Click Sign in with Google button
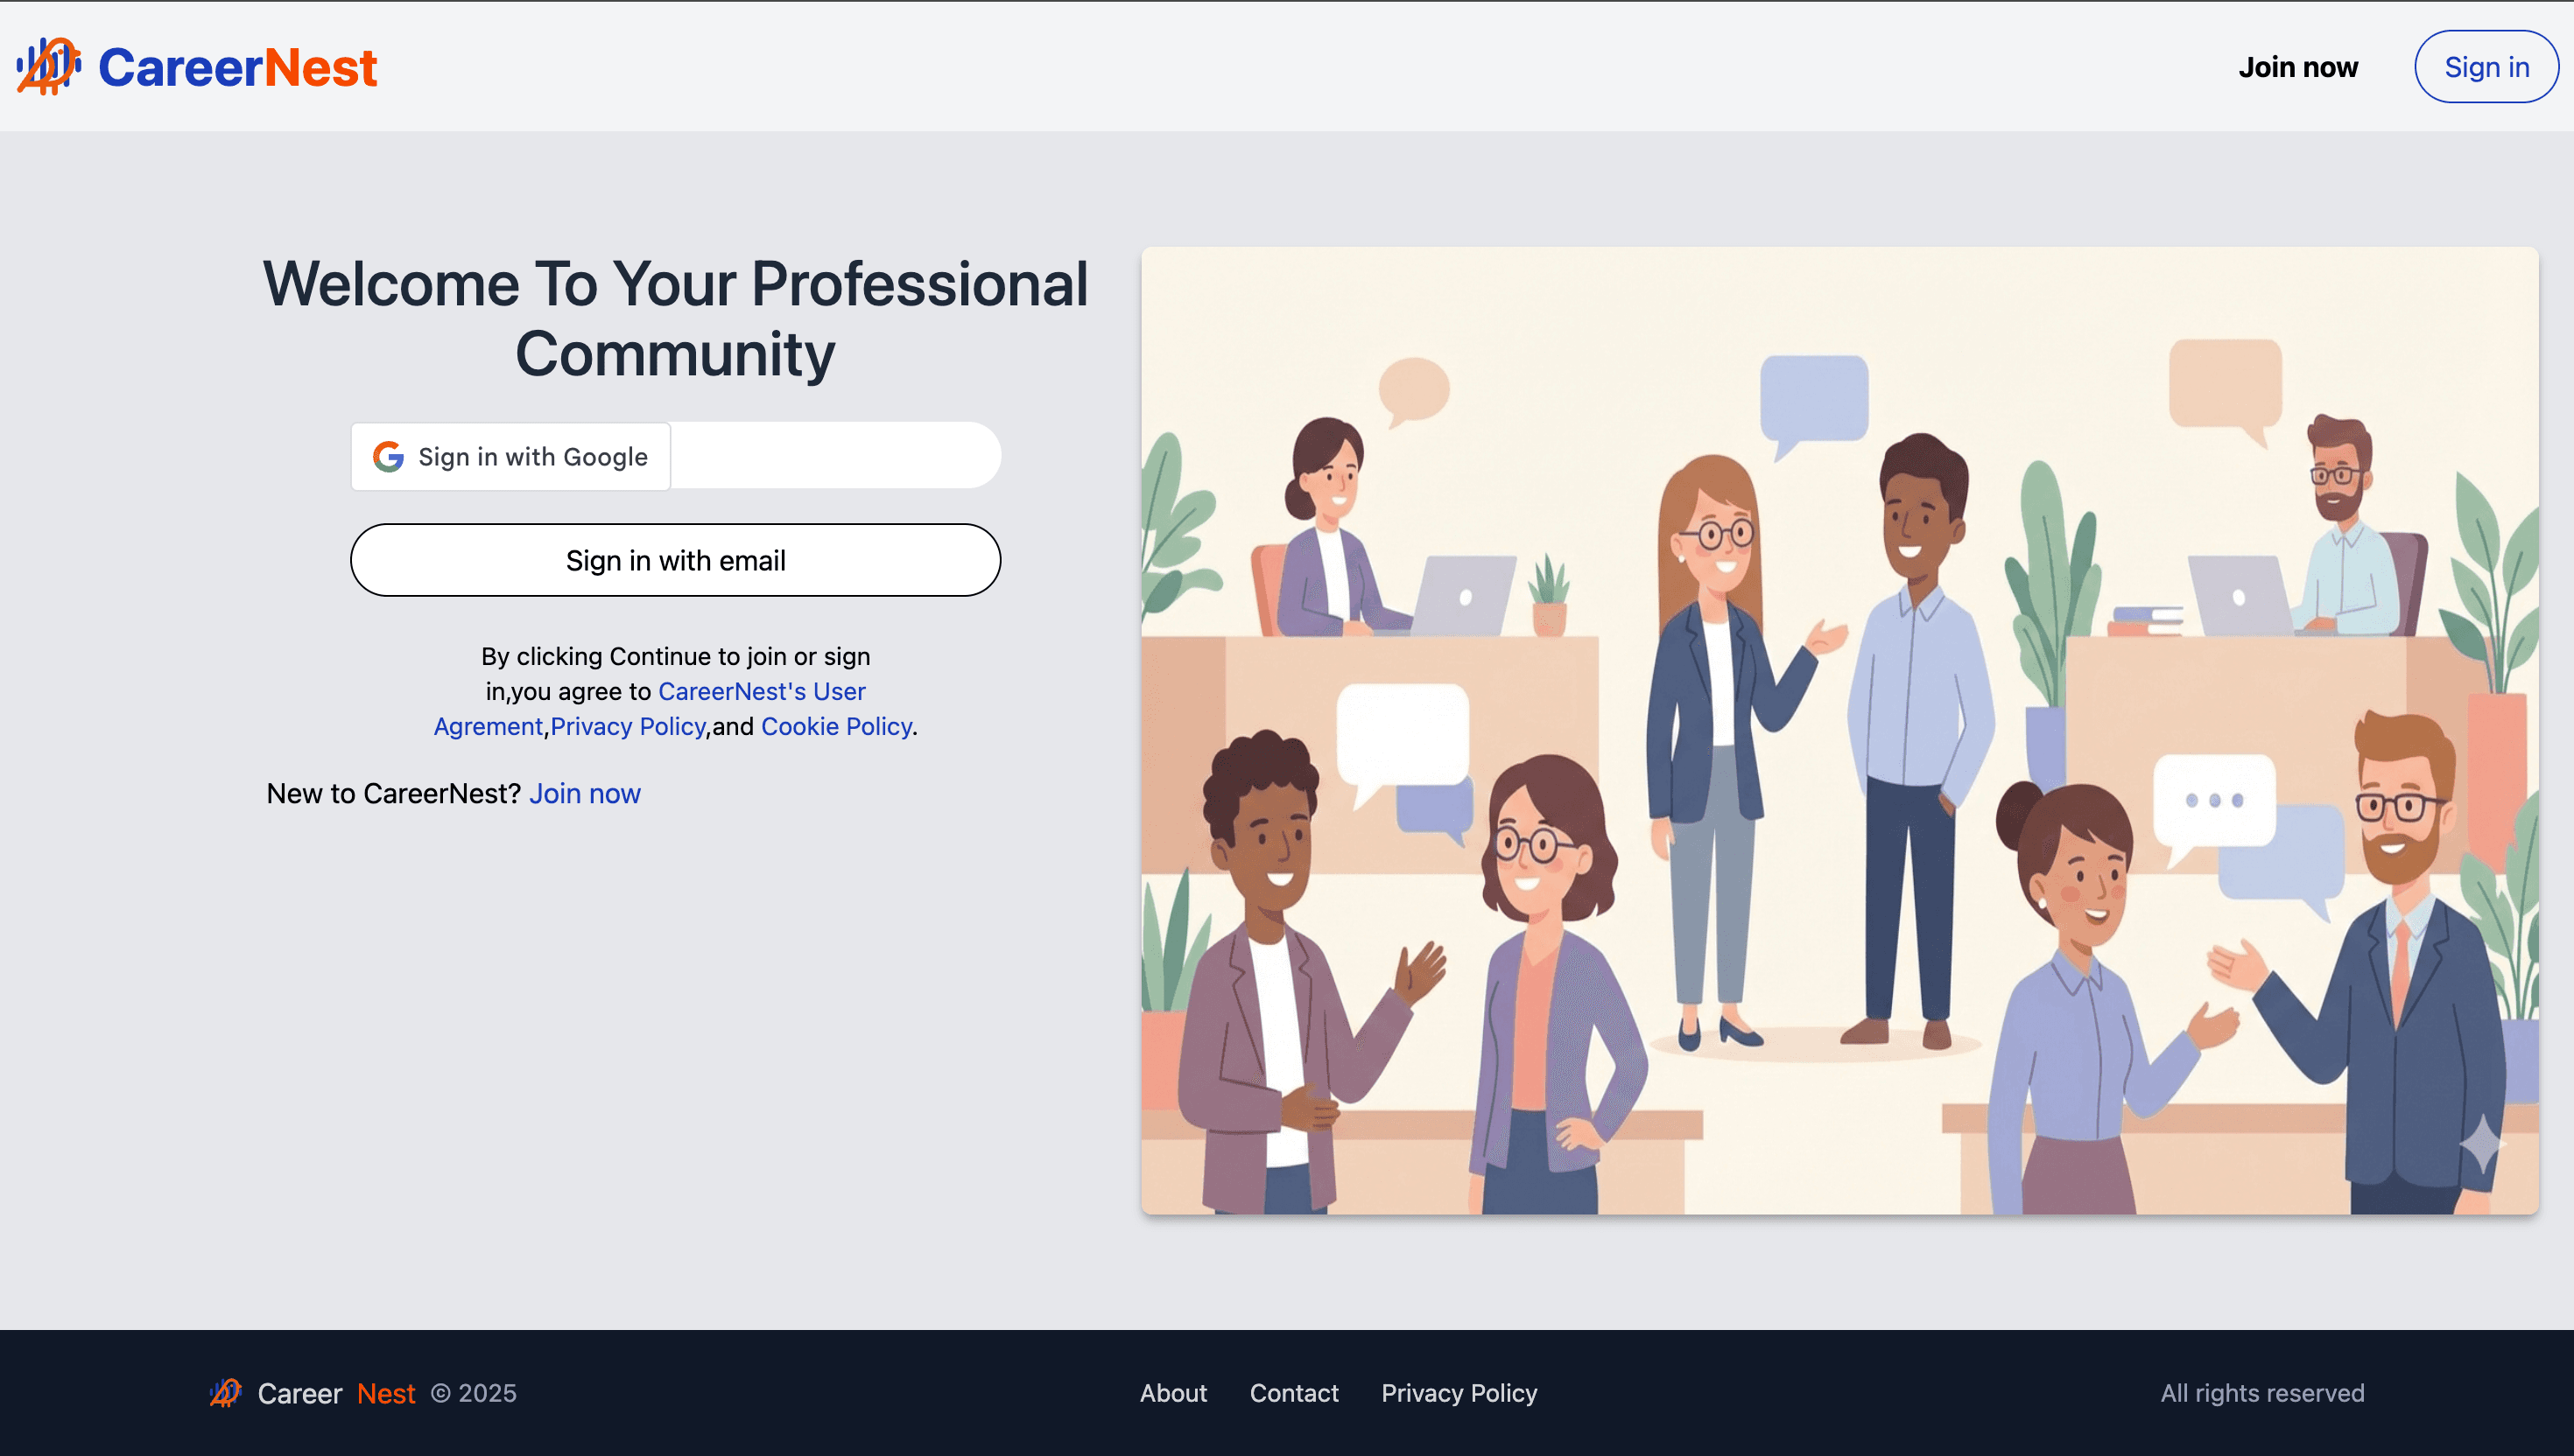 coord(510,457)
